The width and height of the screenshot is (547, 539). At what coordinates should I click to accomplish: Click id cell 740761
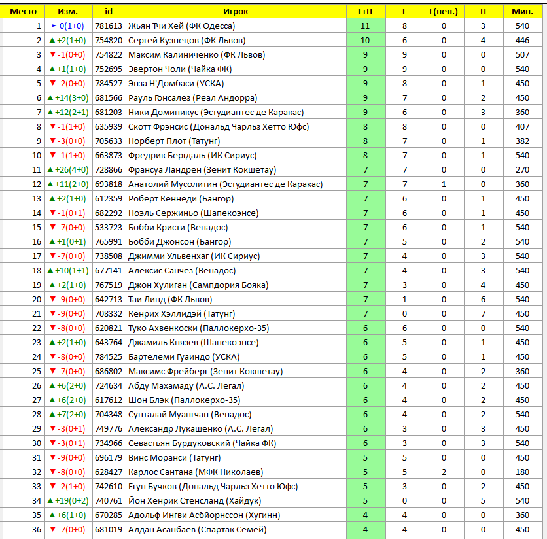[x=109, y=500]
